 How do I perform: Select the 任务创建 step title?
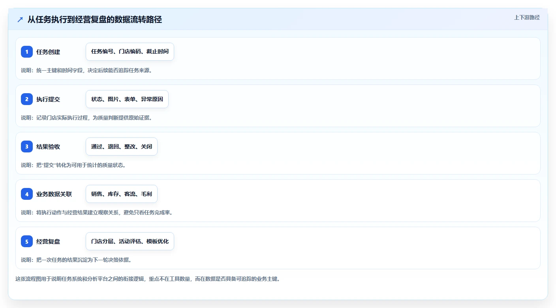click(x=48, y=52)
